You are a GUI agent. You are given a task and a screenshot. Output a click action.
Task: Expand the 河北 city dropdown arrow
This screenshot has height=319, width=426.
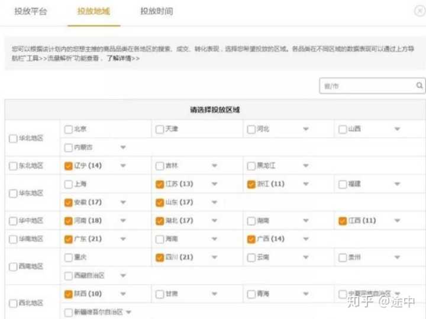[306, 129]
